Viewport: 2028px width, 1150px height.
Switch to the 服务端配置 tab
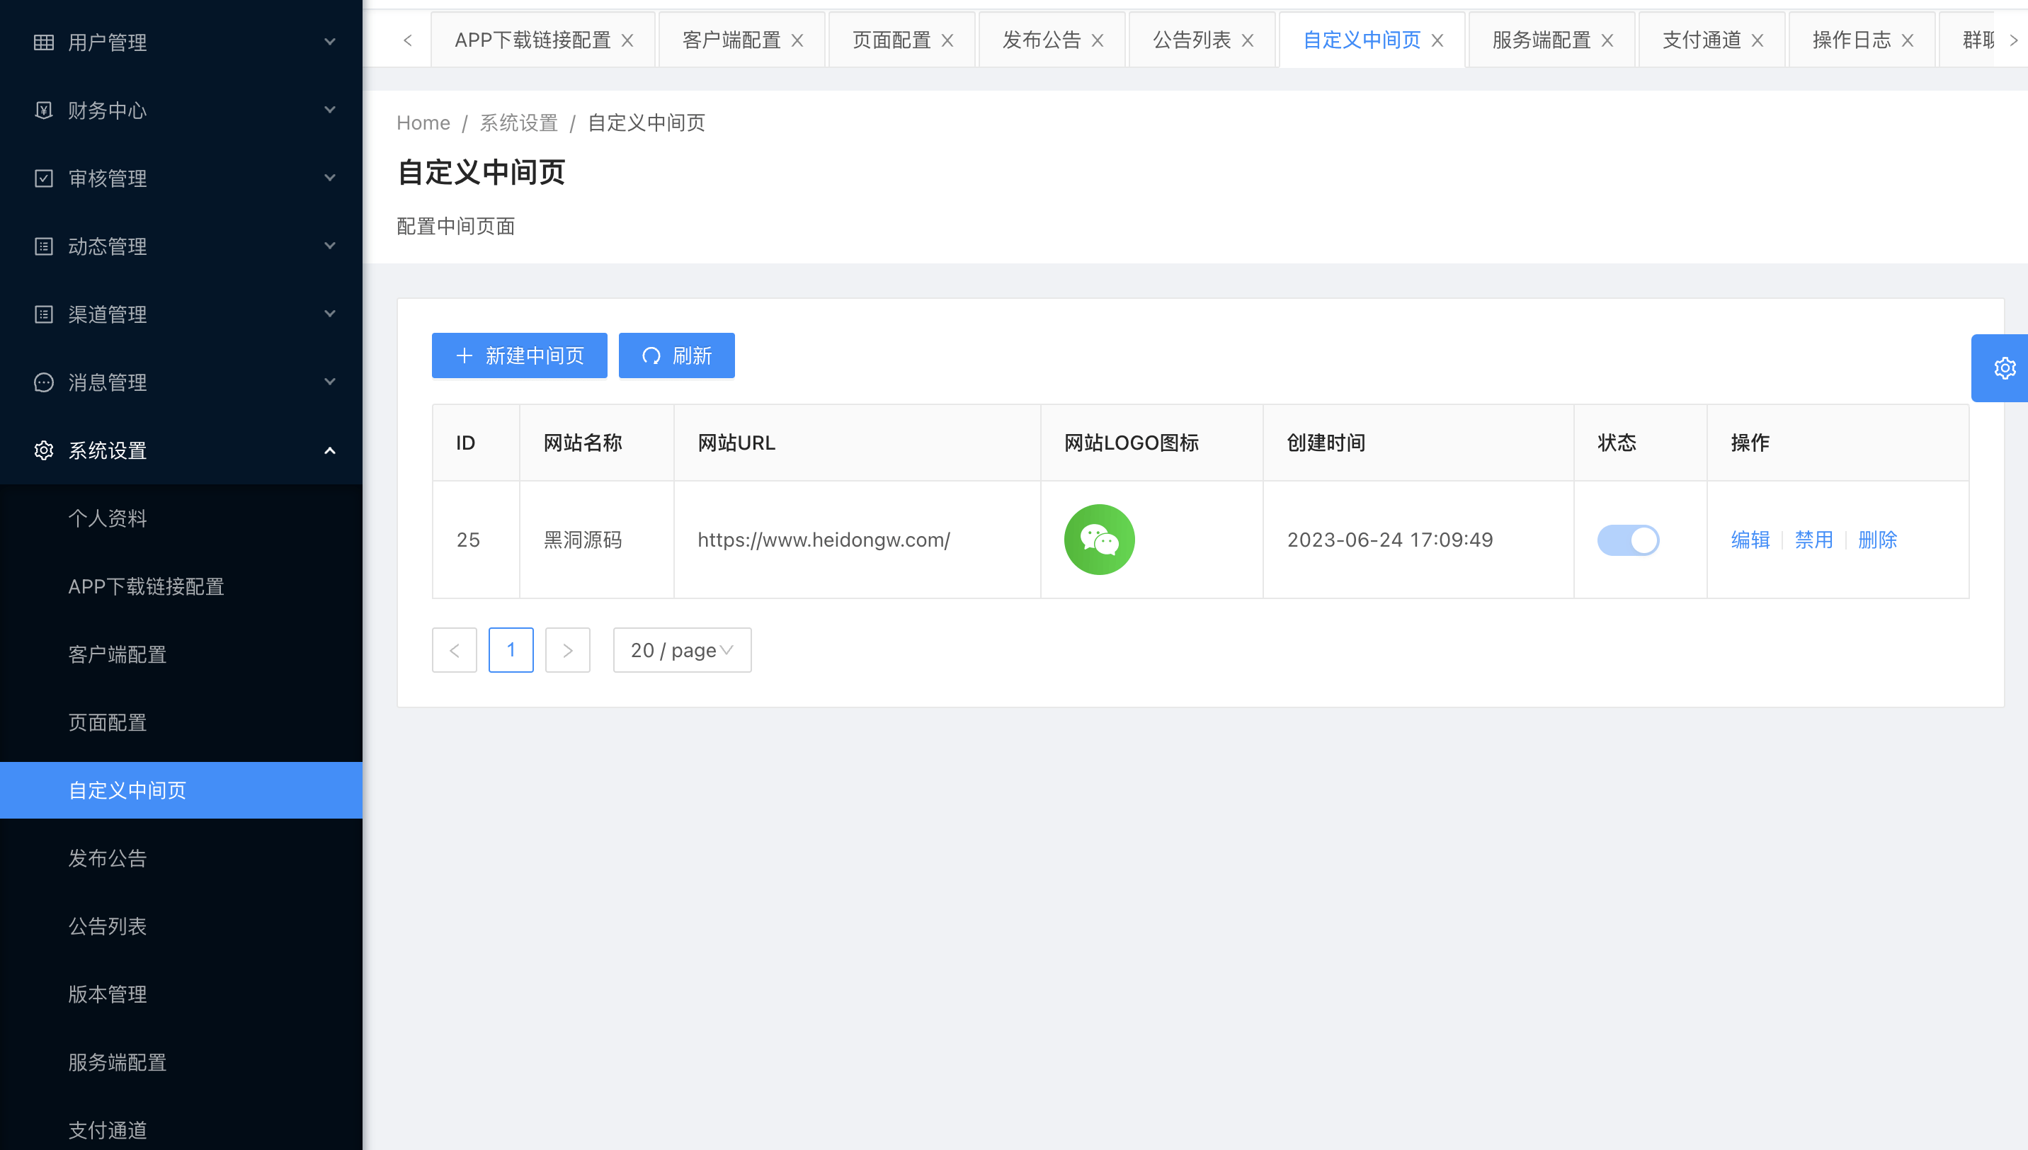pyautogui.click(x=1541, y=40)
